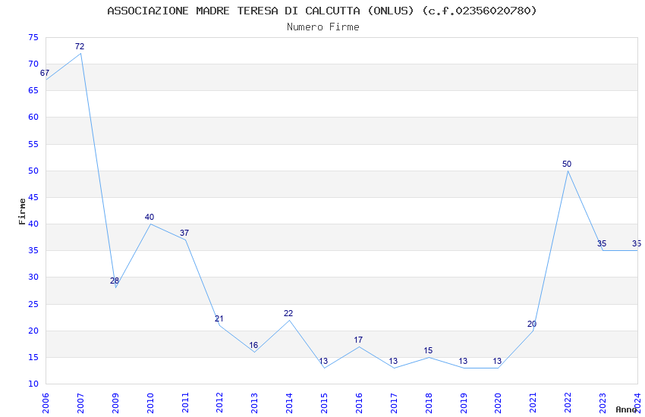Click the y-axis tick label 25
Viewport: 645px width, 417px height.
click(x=33, y=304)
